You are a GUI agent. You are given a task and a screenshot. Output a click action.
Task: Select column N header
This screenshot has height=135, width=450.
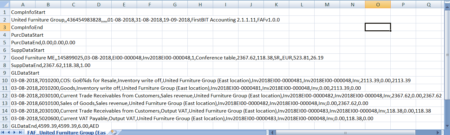pos(352,4)
